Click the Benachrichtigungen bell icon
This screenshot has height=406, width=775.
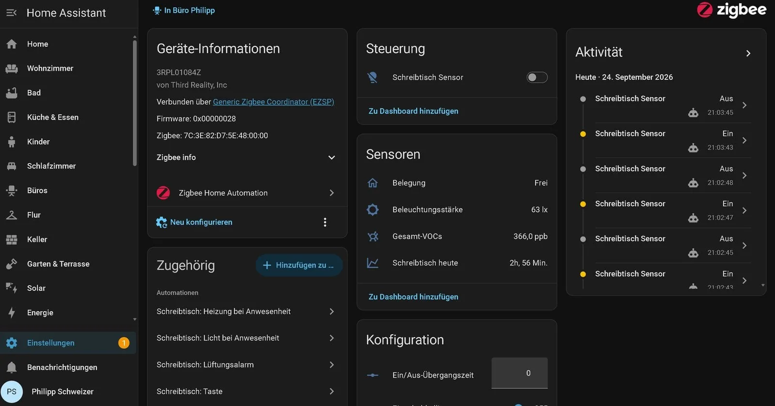12,367
